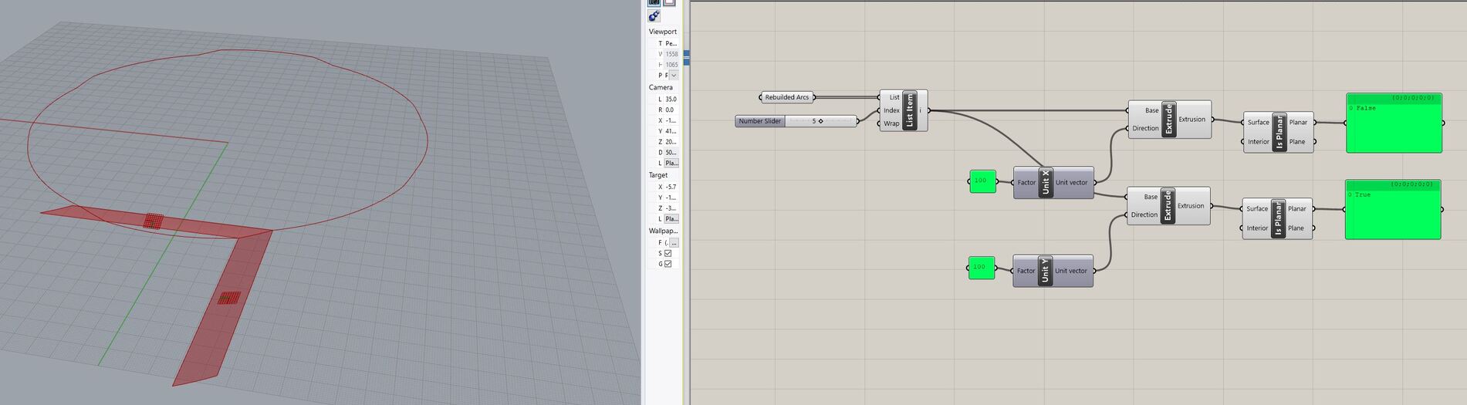Screen dimensions: 1467x405
Task: Toggle the wallpaper G checkbox
Action: pyautogui.click(x=668, y=264)
